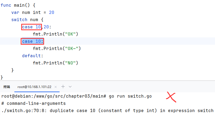Click the value 20 in the var declaration
Viewport: 215px width, 115px height.
(52, 13)
